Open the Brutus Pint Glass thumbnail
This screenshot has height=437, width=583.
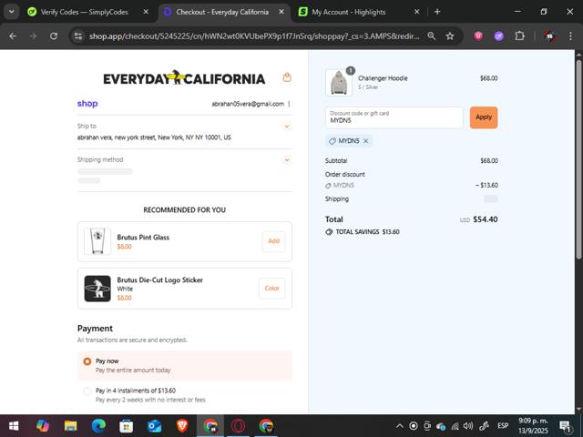(97, 241)
